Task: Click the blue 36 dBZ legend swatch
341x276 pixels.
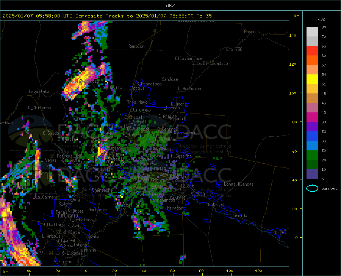Action: [x=312, y=136]
